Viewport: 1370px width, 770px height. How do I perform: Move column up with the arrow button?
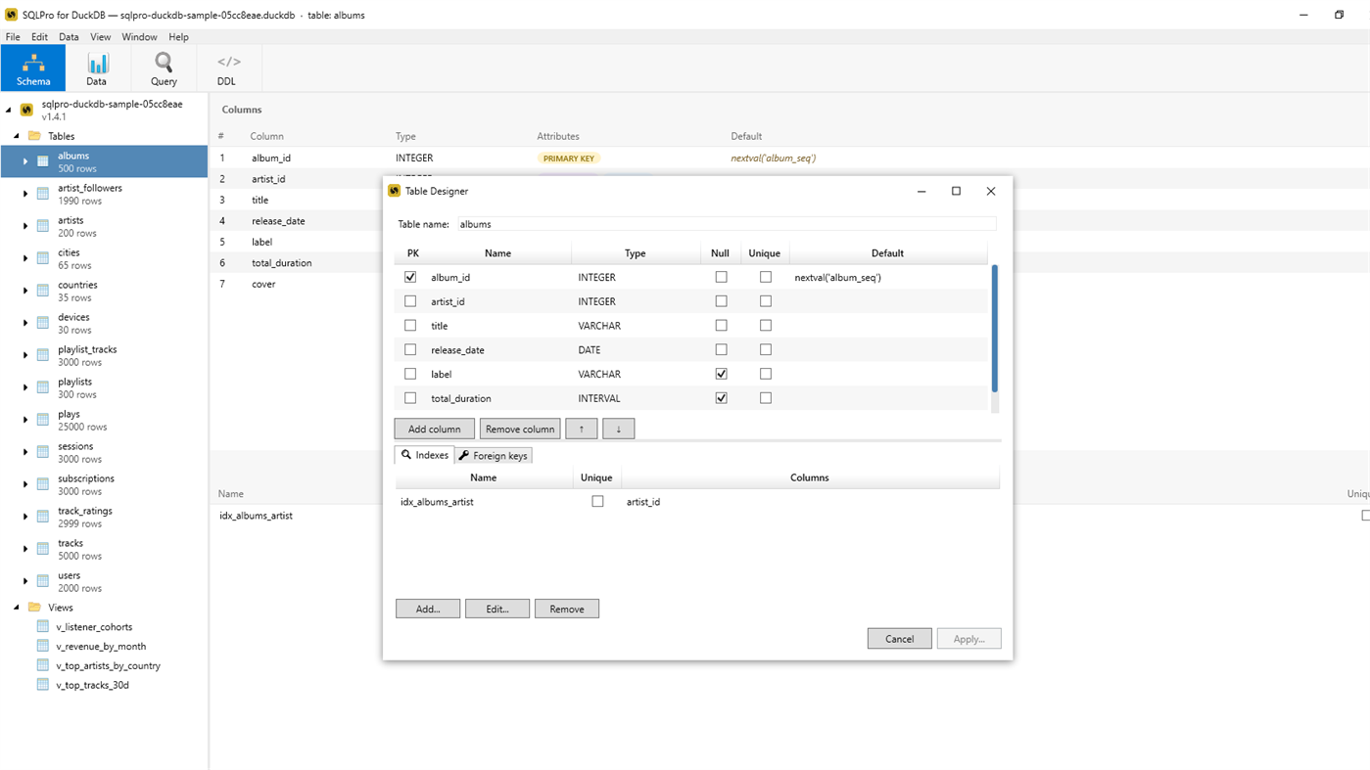point(582,429)
